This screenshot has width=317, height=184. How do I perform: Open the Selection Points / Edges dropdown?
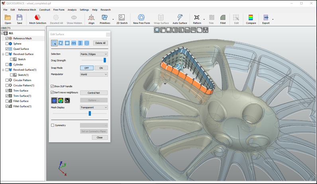[x=94, y=54]
